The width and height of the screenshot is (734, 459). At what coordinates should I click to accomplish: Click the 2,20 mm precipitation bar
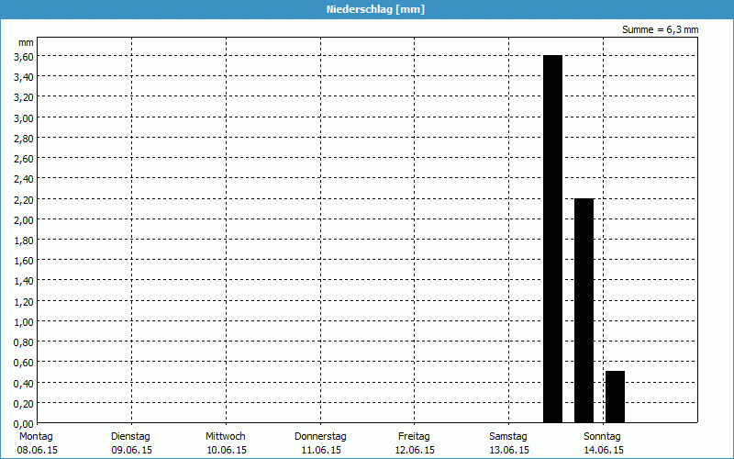pyautogui.click(x=584, y=310)
